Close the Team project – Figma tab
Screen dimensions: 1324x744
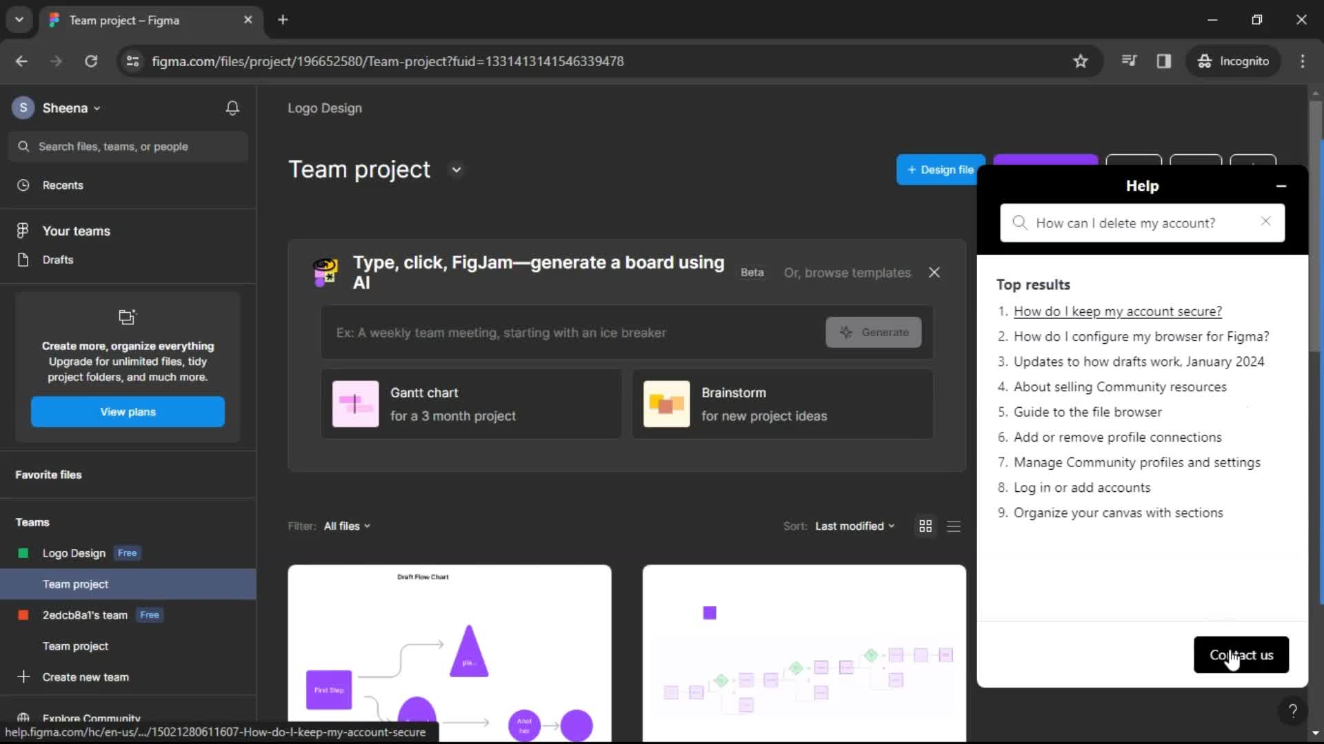click(x=248, y=20)
